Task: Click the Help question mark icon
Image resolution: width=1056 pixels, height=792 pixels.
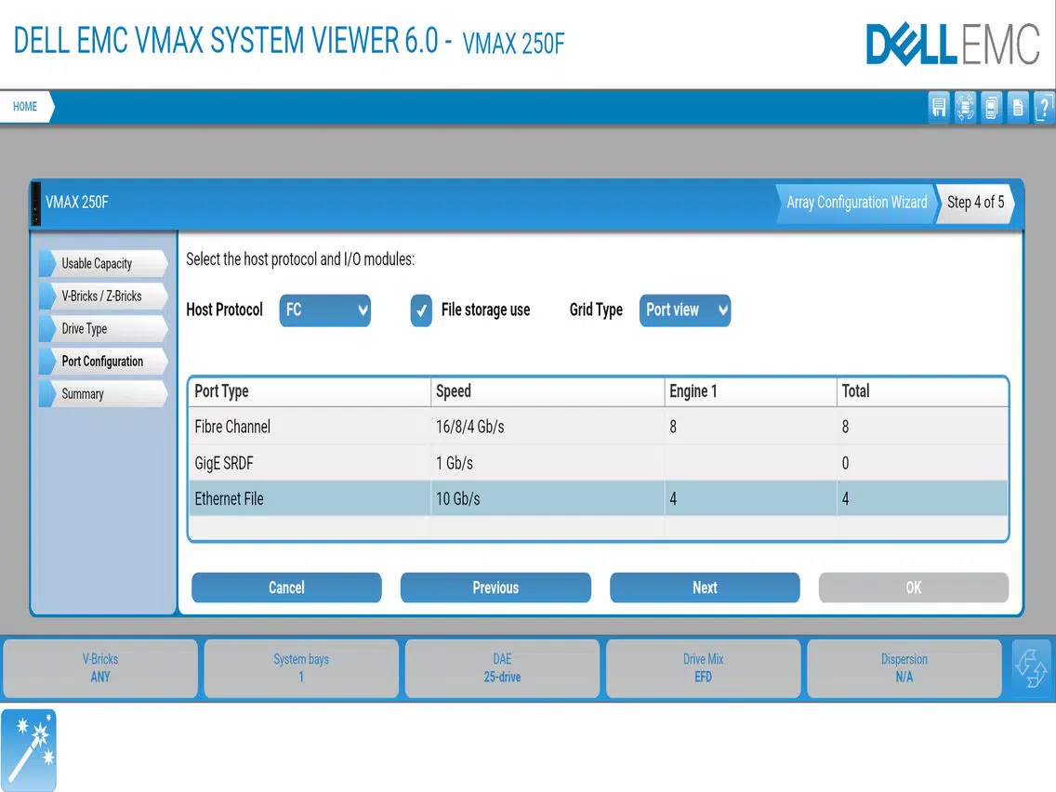Action: (x=1043, y=107)
